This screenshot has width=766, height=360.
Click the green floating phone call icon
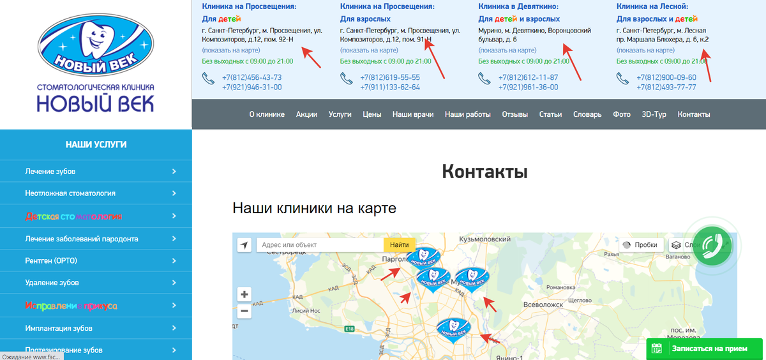tap(712, 245)
